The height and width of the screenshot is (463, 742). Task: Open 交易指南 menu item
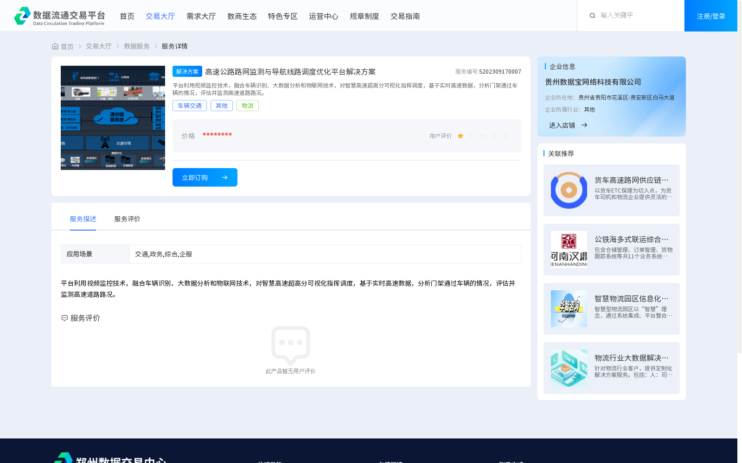coord(405,16)
